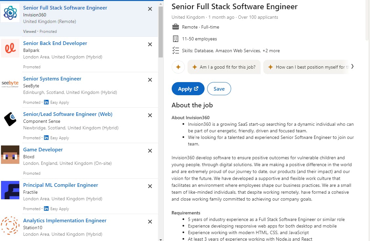Dismiss the Analytics Implementation Engineer job
The image size is (370, 241).
150,222
